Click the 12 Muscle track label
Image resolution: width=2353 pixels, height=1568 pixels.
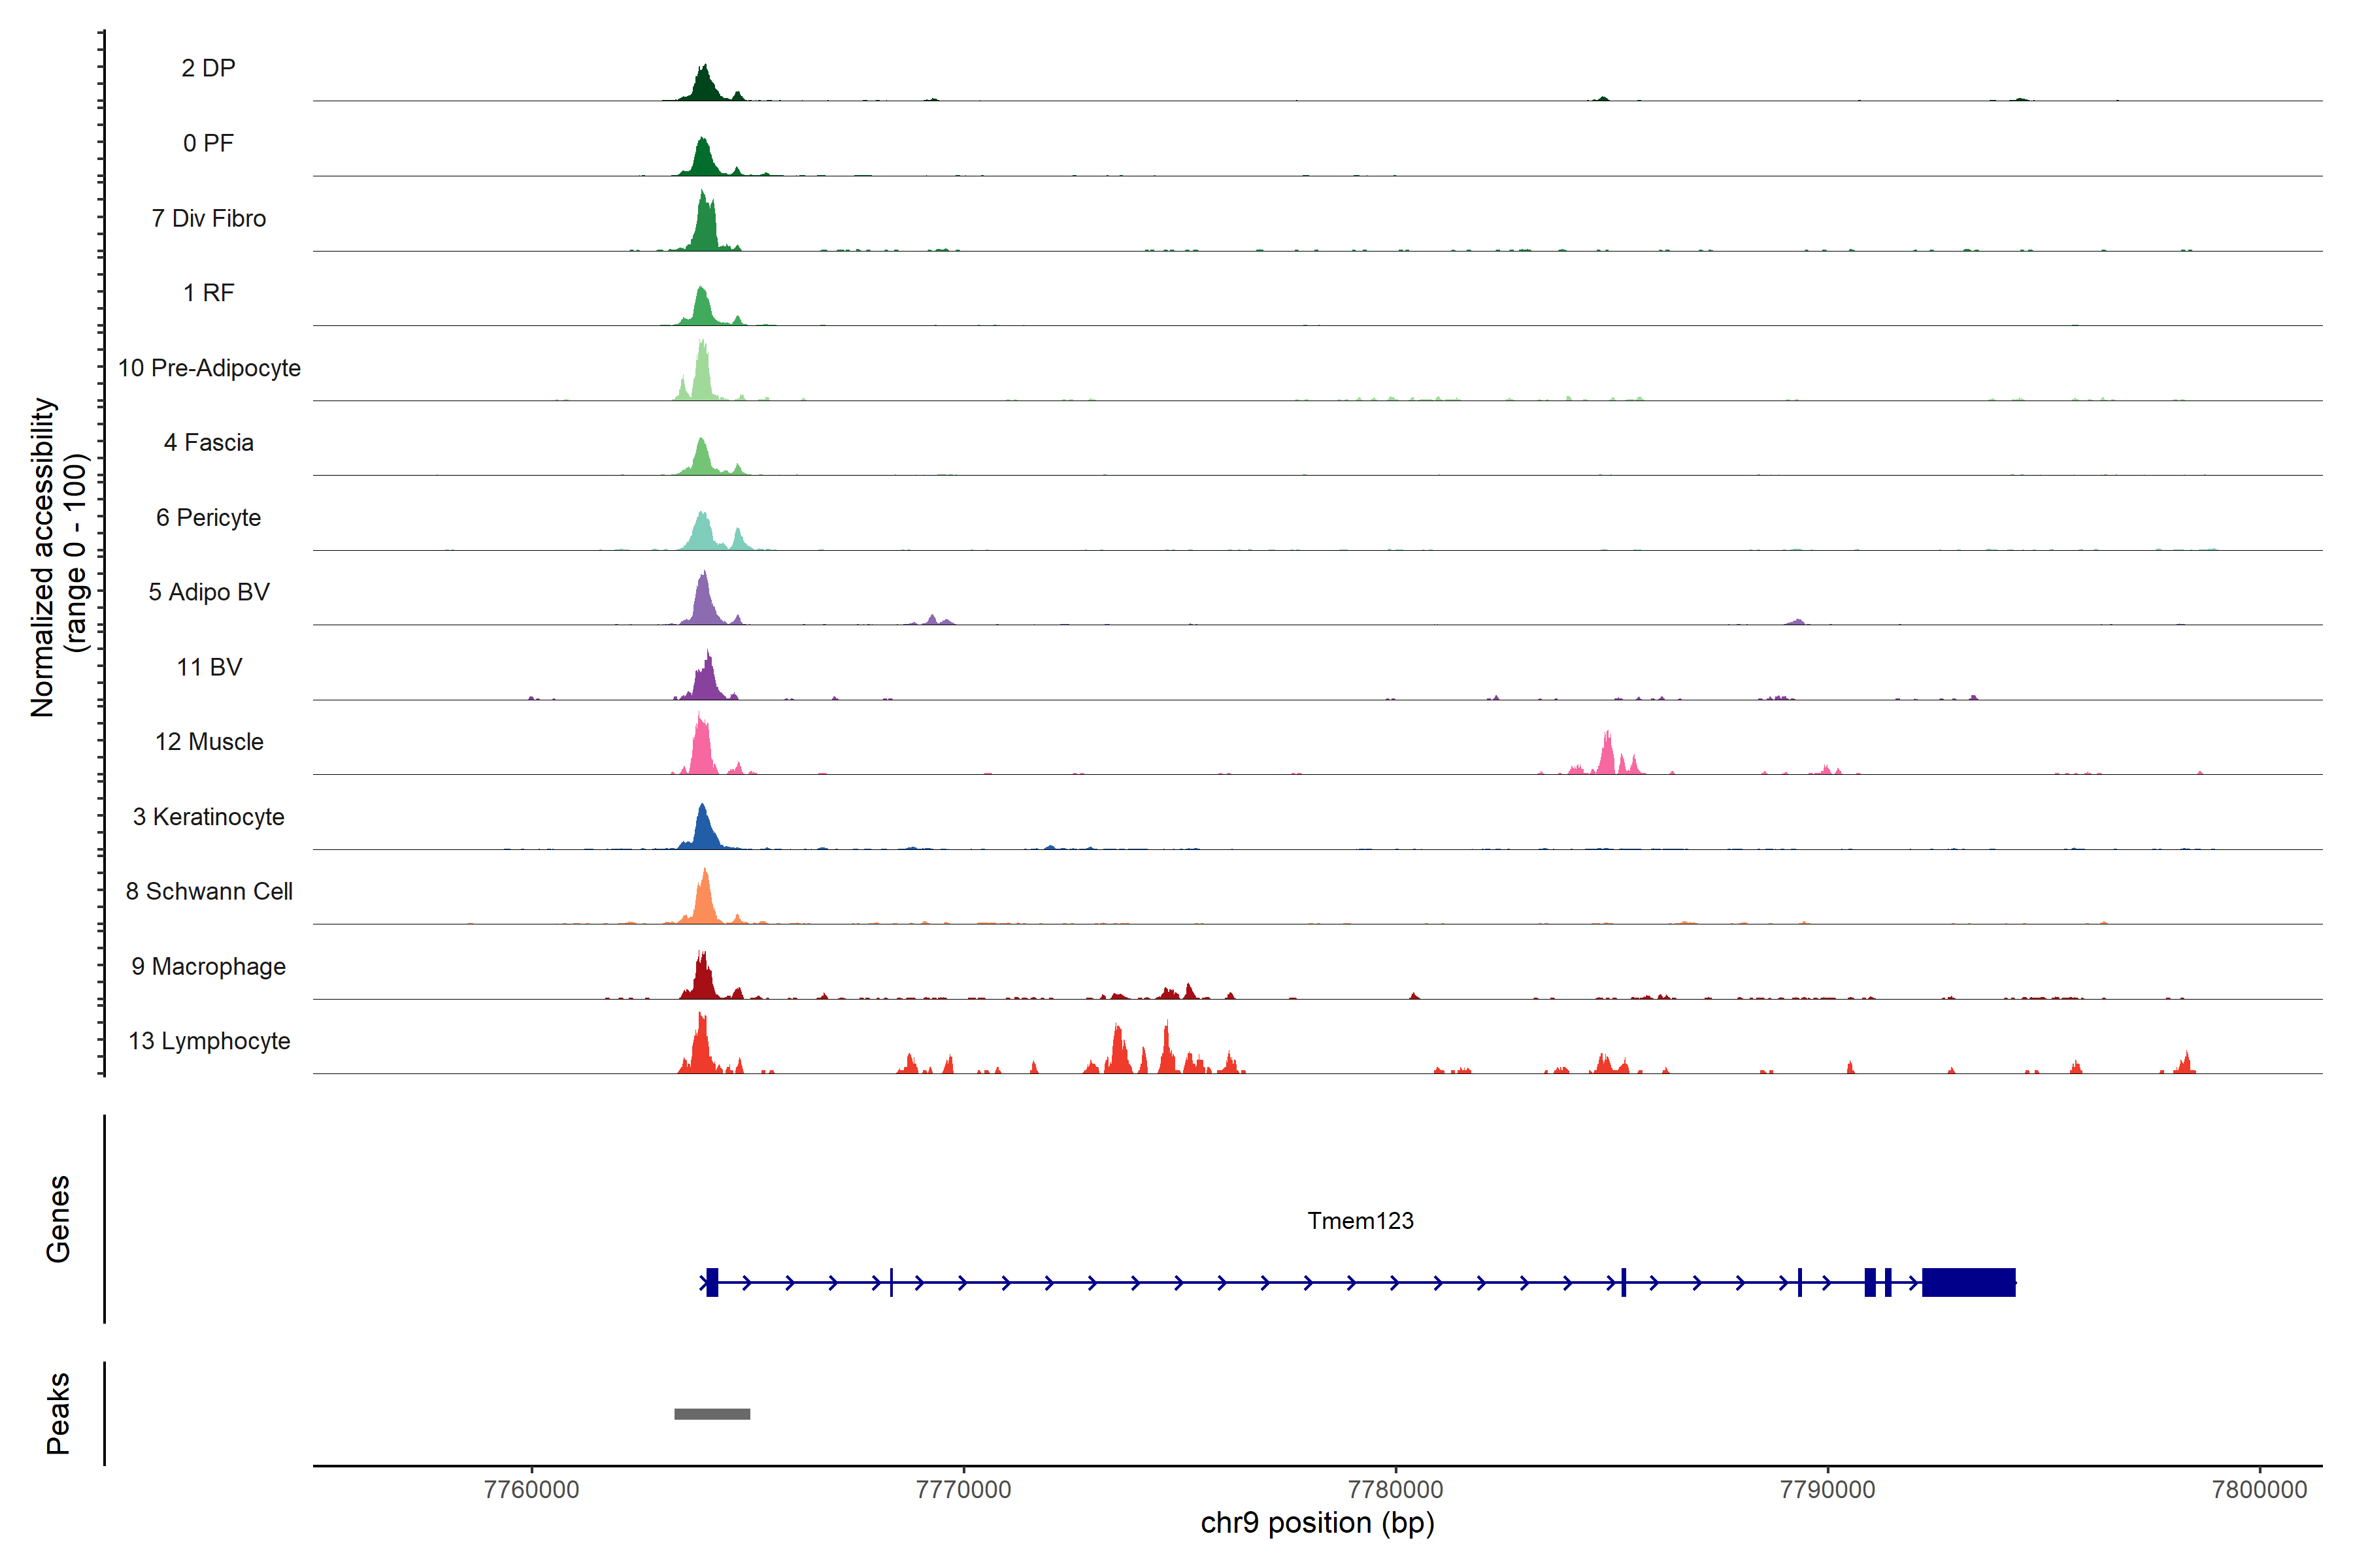pos(209,742)
